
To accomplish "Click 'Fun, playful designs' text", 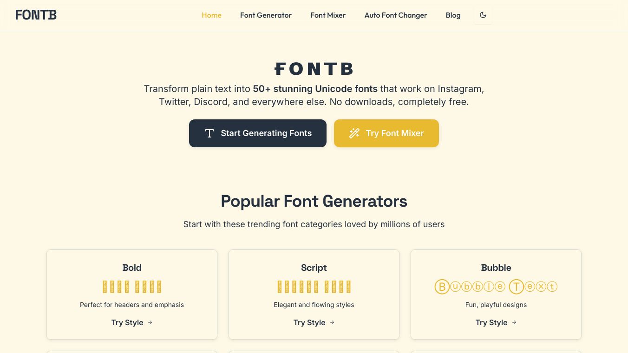I will [496, 305].
